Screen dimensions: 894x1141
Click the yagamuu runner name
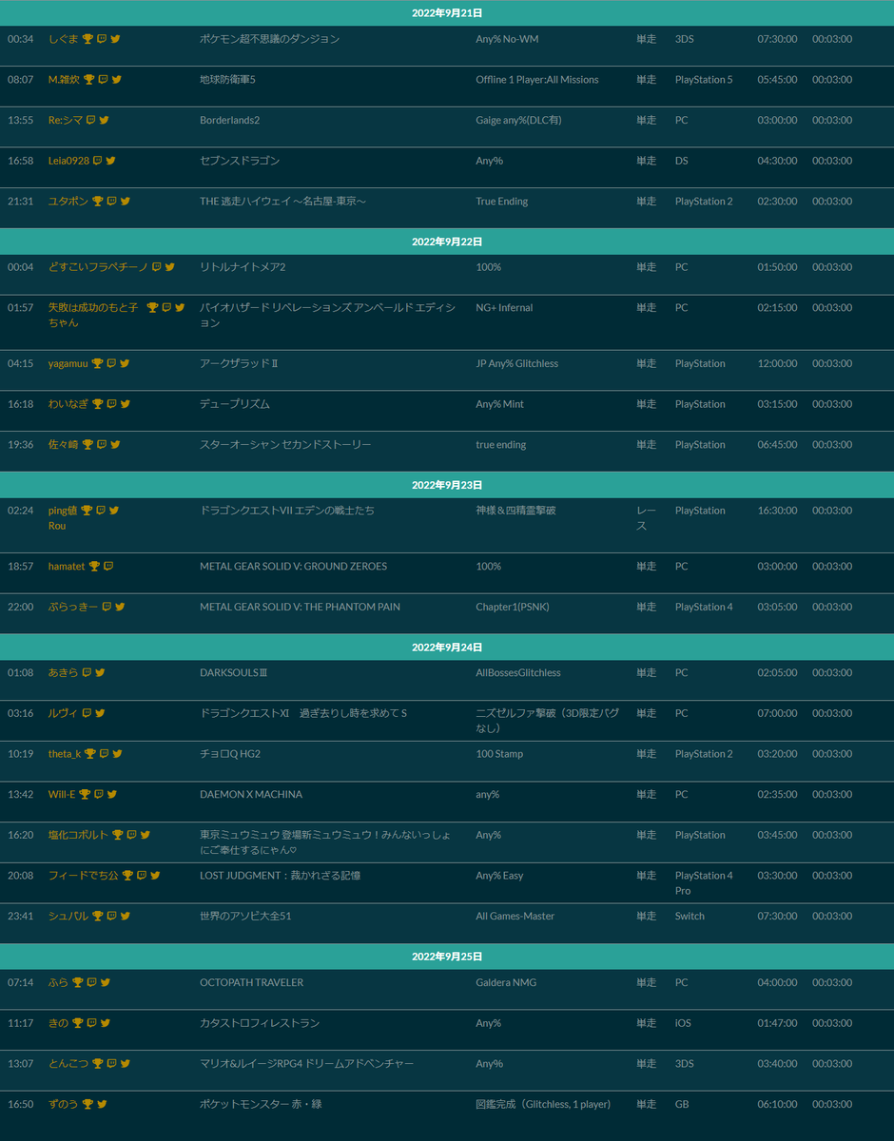coord(68,363)
